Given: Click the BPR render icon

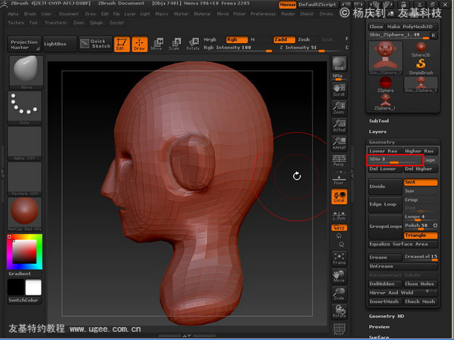Looking at the screenshot, I should pyautogui.click(x=339, y=63).
